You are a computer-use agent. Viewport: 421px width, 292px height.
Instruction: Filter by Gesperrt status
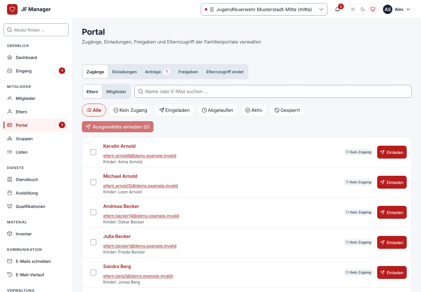[x=287, y=110]
